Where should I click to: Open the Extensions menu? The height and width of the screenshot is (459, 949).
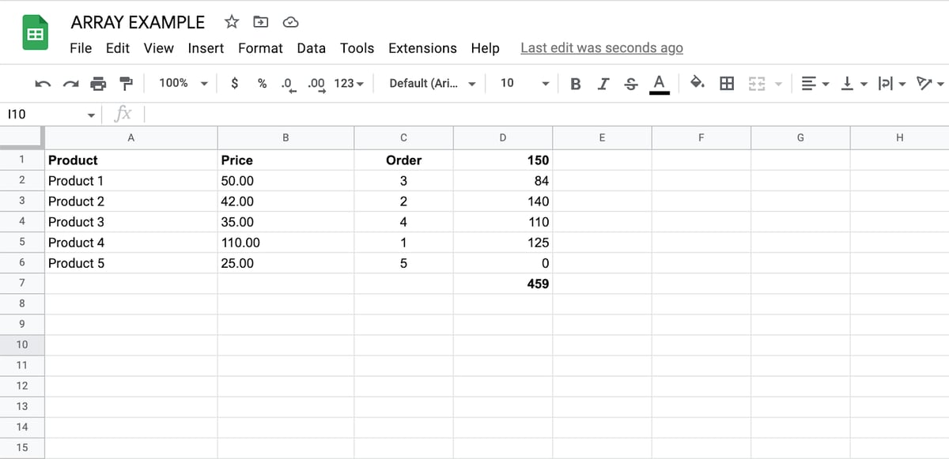point(422,48)
